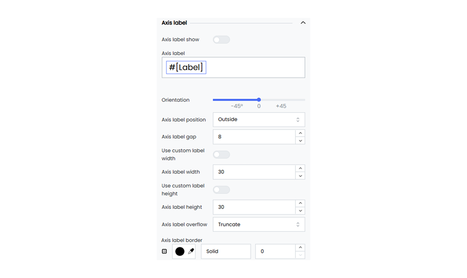The image size is (467, 278).
Task: Click the border sides grid icon
Action: (x=164, y=251)
